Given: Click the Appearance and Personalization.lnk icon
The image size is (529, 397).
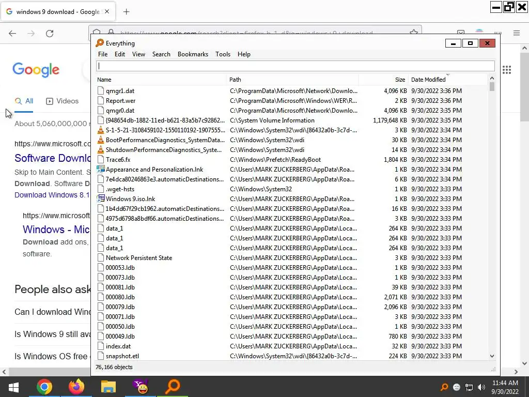Looking at the screenshot, I should click(101, 169).
